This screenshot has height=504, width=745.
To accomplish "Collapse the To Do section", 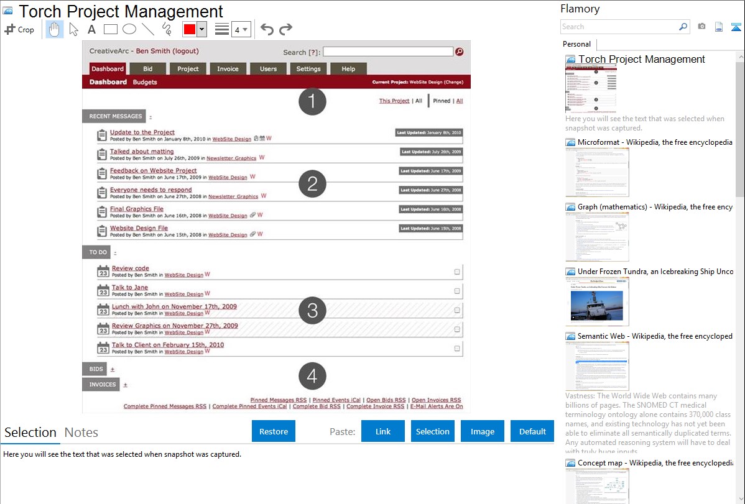I will [115, 253].
